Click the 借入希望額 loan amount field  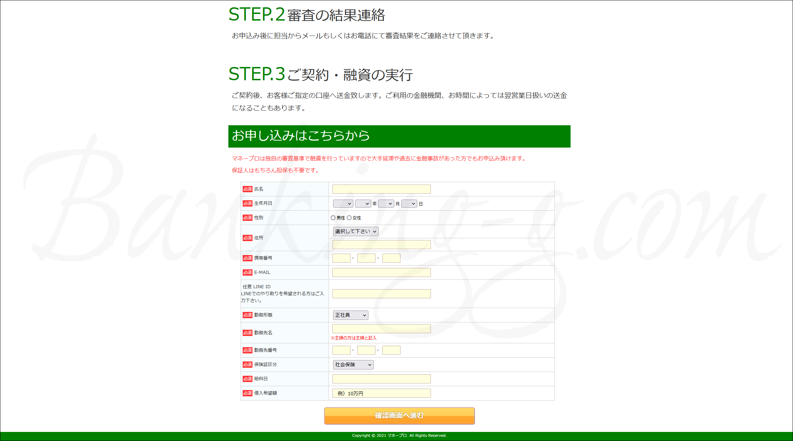click(381, 393)
